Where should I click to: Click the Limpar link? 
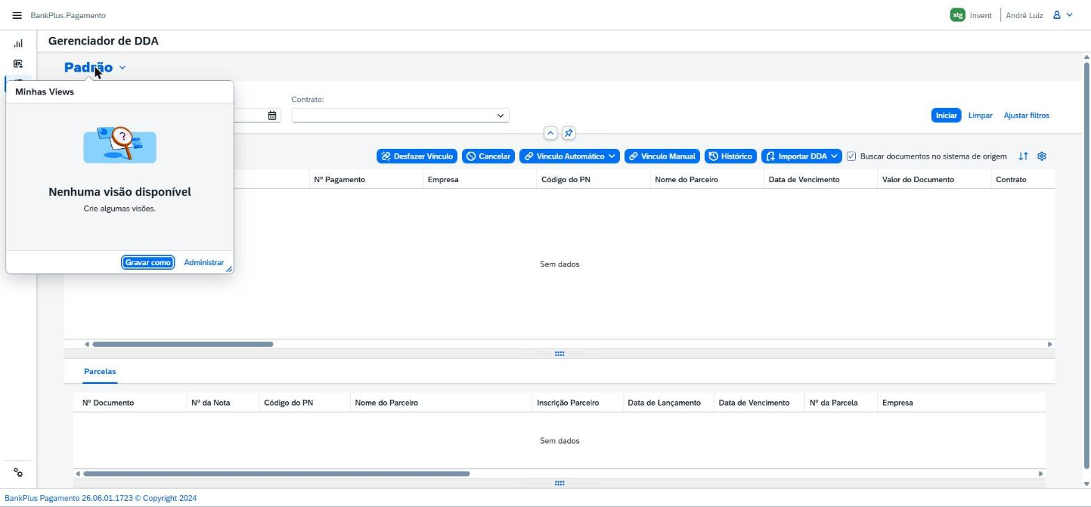[x=980, y=115]
